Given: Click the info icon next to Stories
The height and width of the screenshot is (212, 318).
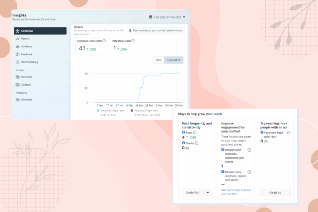Looking at the screenshot, I should coord(197,143).
